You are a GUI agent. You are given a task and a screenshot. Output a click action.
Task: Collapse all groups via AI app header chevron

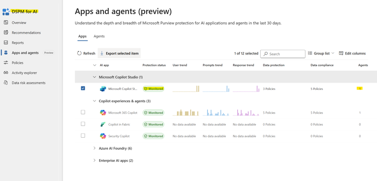click(94, 65)
